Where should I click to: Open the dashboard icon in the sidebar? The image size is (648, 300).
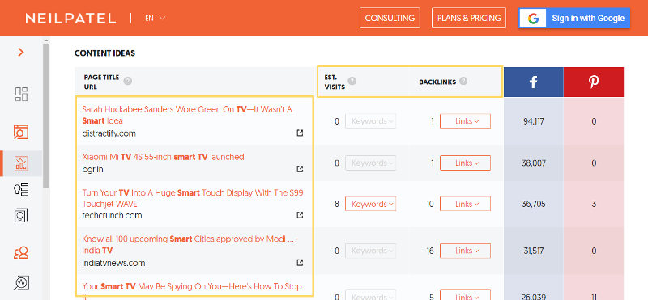click(21, 94)
